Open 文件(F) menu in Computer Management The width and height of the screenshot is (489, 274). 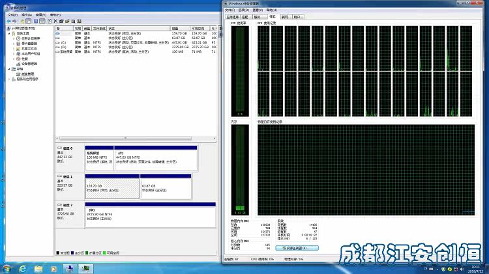pos(12,14)
